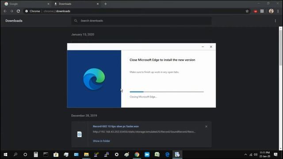Close the Google tab
283x159 pixels.
48,4
